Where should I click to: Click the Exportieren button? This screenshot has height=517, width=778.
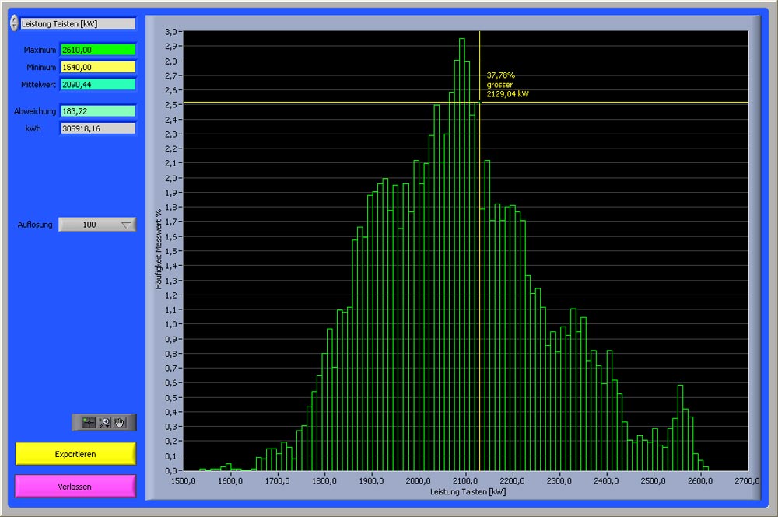tap(75, 454)
